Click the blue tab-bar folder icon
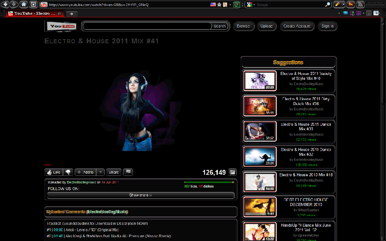This screenshot has width=386, height=241. pyautogui.click(x=345, y=13)
